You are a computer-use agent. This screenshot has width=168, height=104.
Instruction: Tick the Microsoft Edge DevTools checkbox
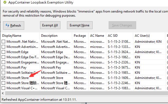point(4,57)
